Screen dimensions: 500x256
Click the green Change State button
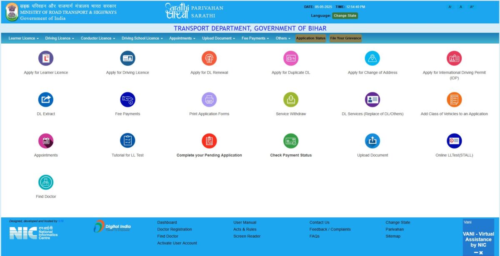click(x=345, y=16)
